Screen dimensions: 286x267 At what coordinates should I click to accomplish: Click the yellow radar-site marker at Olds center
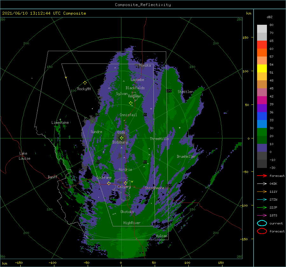click(x=121, y=138)
